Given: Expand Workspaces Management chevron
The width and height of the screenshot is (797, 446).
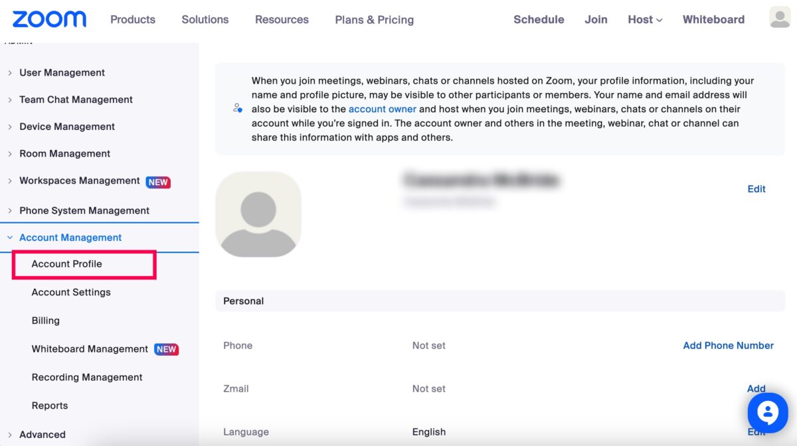Looking at the screenshot, I should coord(10,181).
